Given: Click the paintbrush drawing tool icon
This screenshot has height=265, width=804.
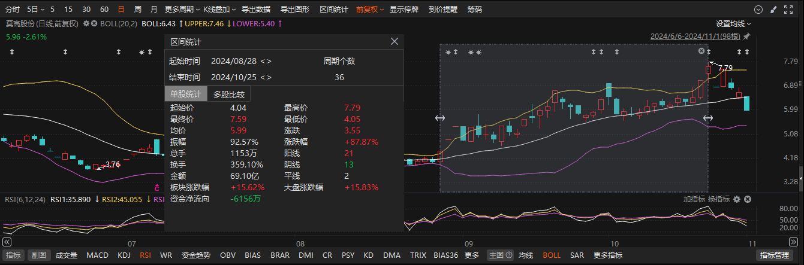Looking at the screenshot, I should pos(773,10).
